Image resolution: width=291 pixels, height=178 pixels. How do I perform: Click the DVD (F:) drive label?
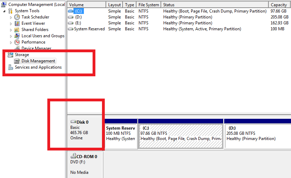78,162
